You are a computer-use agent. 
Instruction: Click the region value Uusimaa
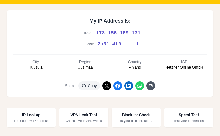tap(85, 67)
